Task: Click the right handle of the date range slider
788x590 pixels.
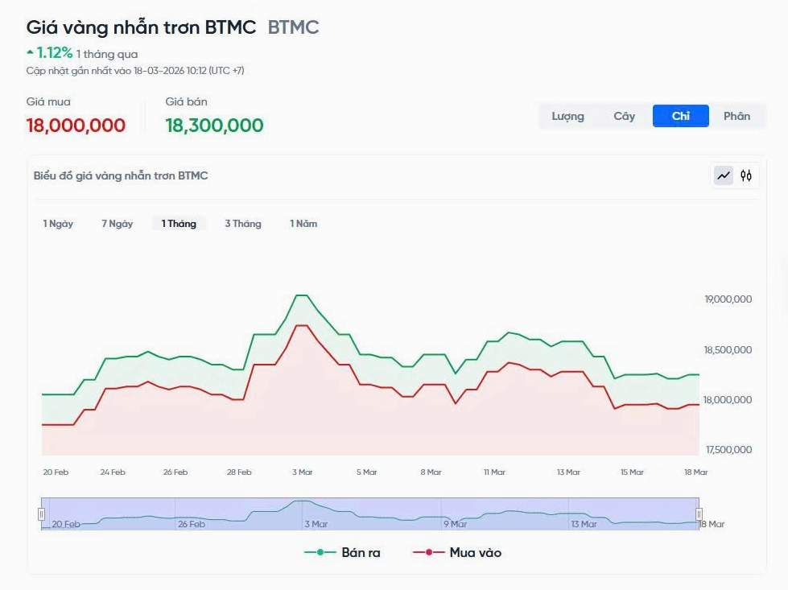Action: click(x=699, y=512)
